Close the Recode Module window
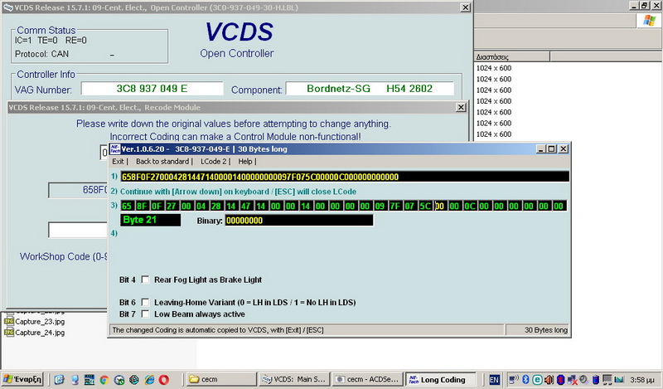Image resolution: width=663 pixels, height=389 pixels. pos(461,108)
